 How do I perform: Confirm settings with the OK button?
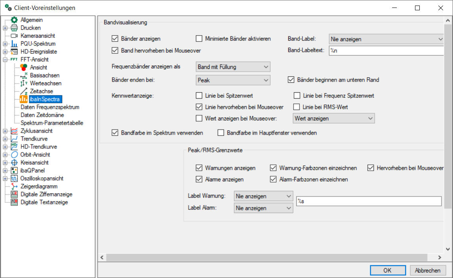[387, 270]
